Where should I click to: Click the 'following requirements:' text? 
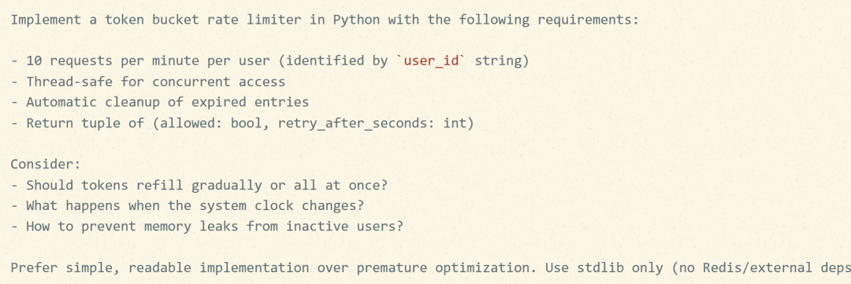(x=548, y=20)
